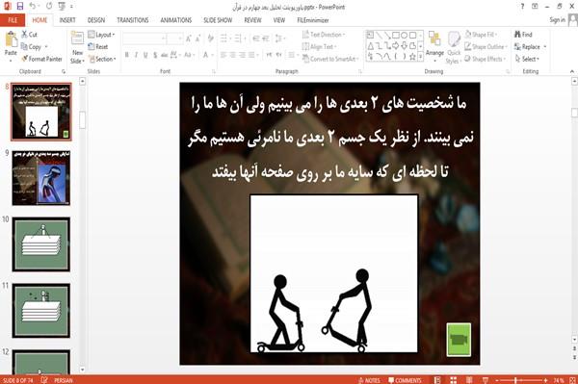Click zoom in plus button

pos(545,380)
